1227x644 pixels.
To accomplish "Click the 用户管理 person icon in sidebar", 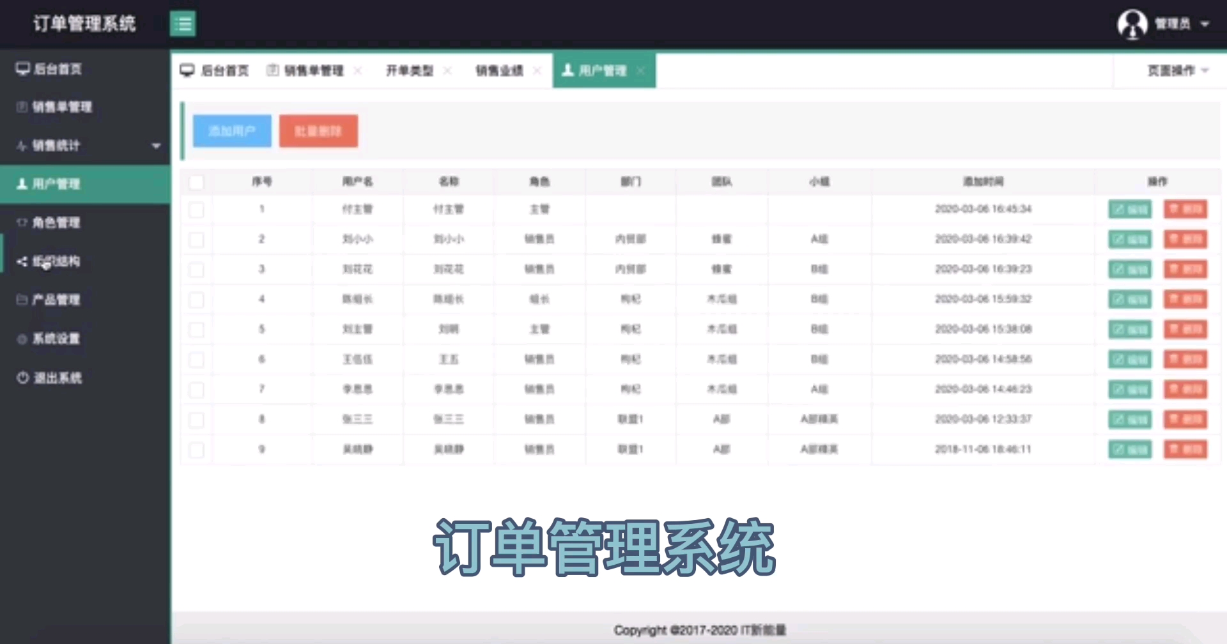I will (x=21, y=184).
